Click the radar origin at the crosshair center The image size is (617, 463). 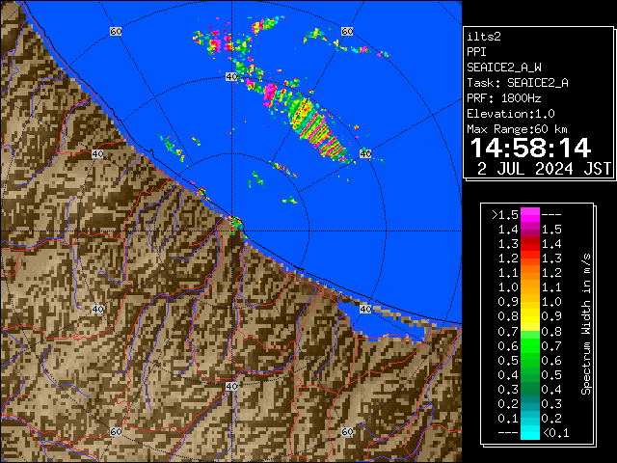click(x=231, y=231)
